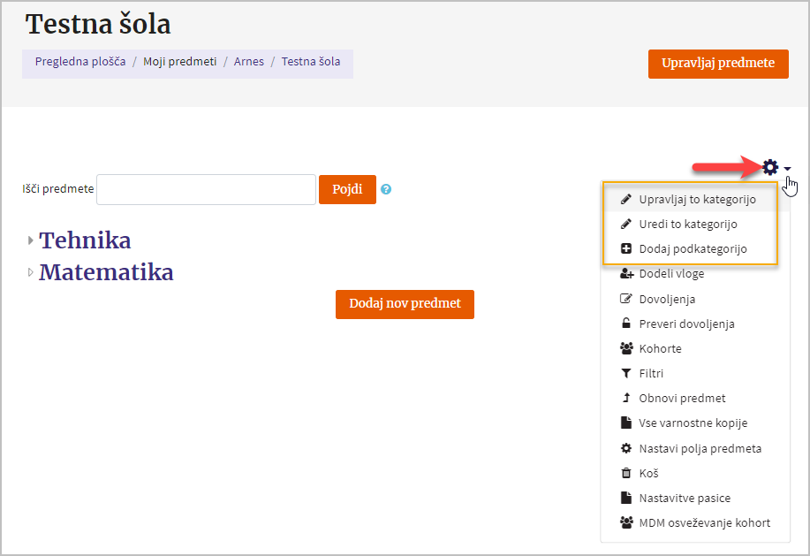Screen dimensions: 810x556
Task: Click the Dodaj nov predmet button
Action: click(x=405, y=303)
